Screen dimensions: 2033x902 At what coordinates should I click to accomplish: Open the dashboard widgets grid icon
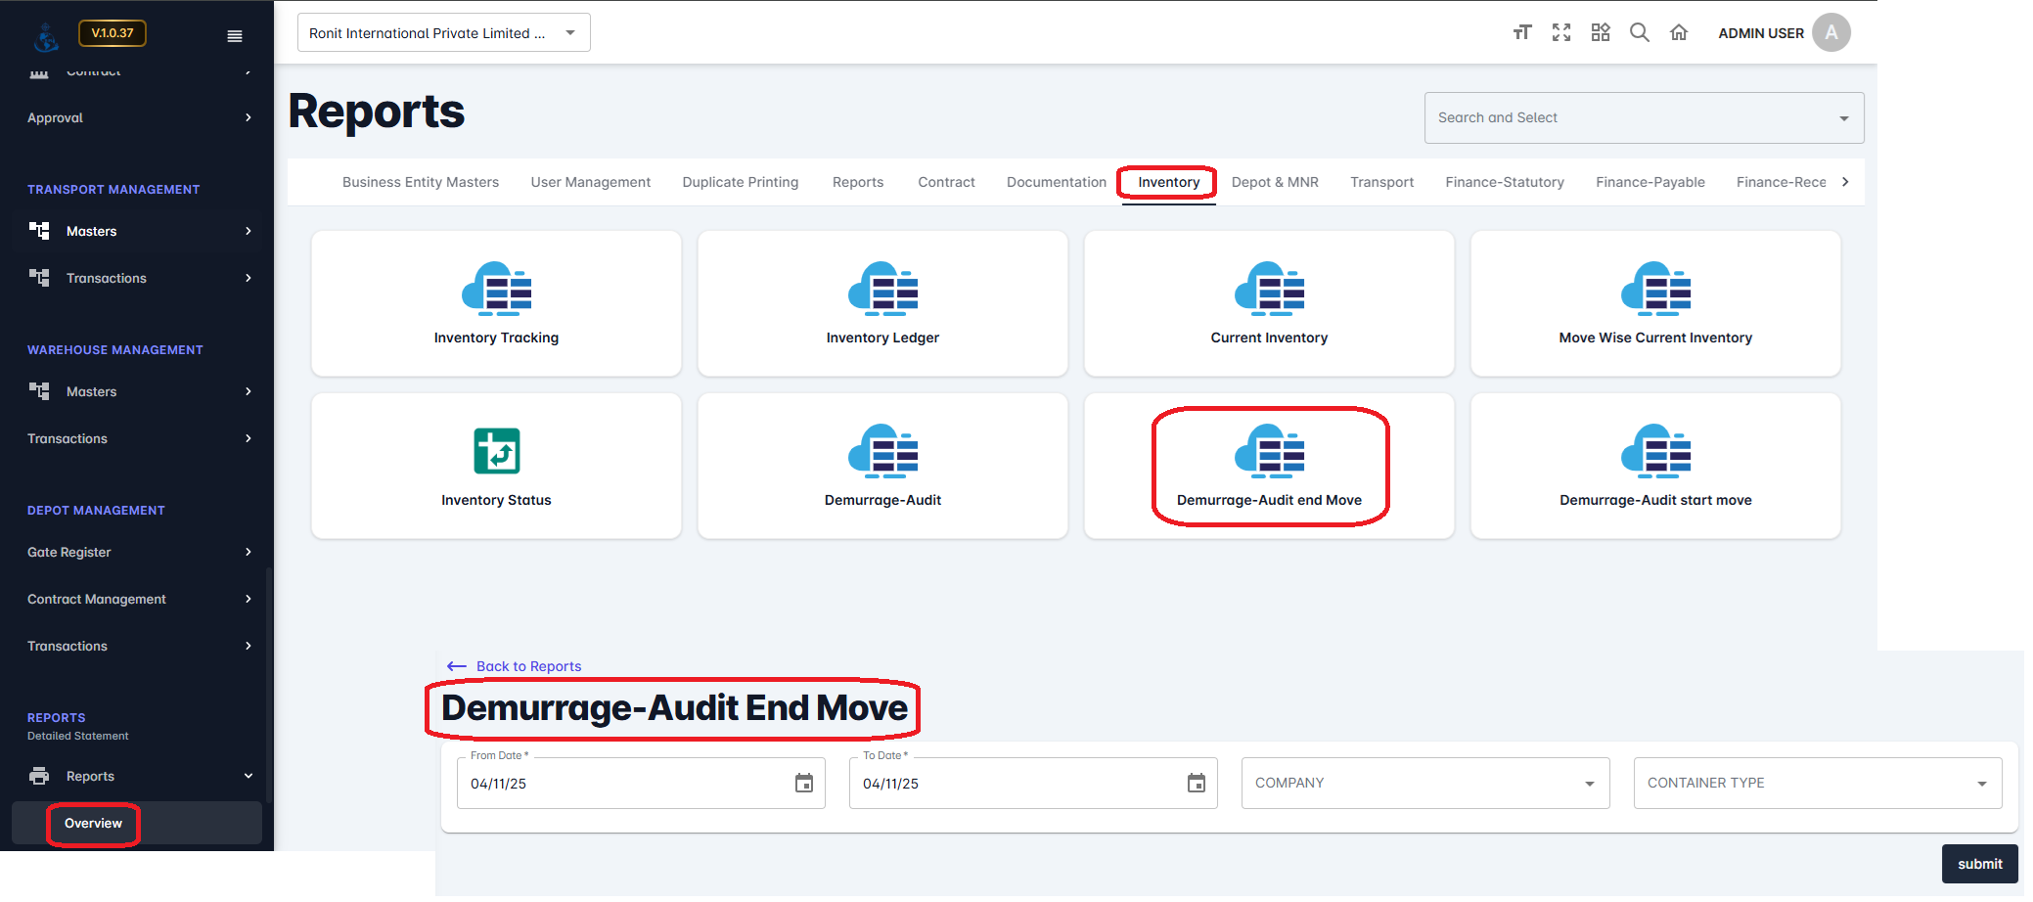click(x=1601, y=33)
